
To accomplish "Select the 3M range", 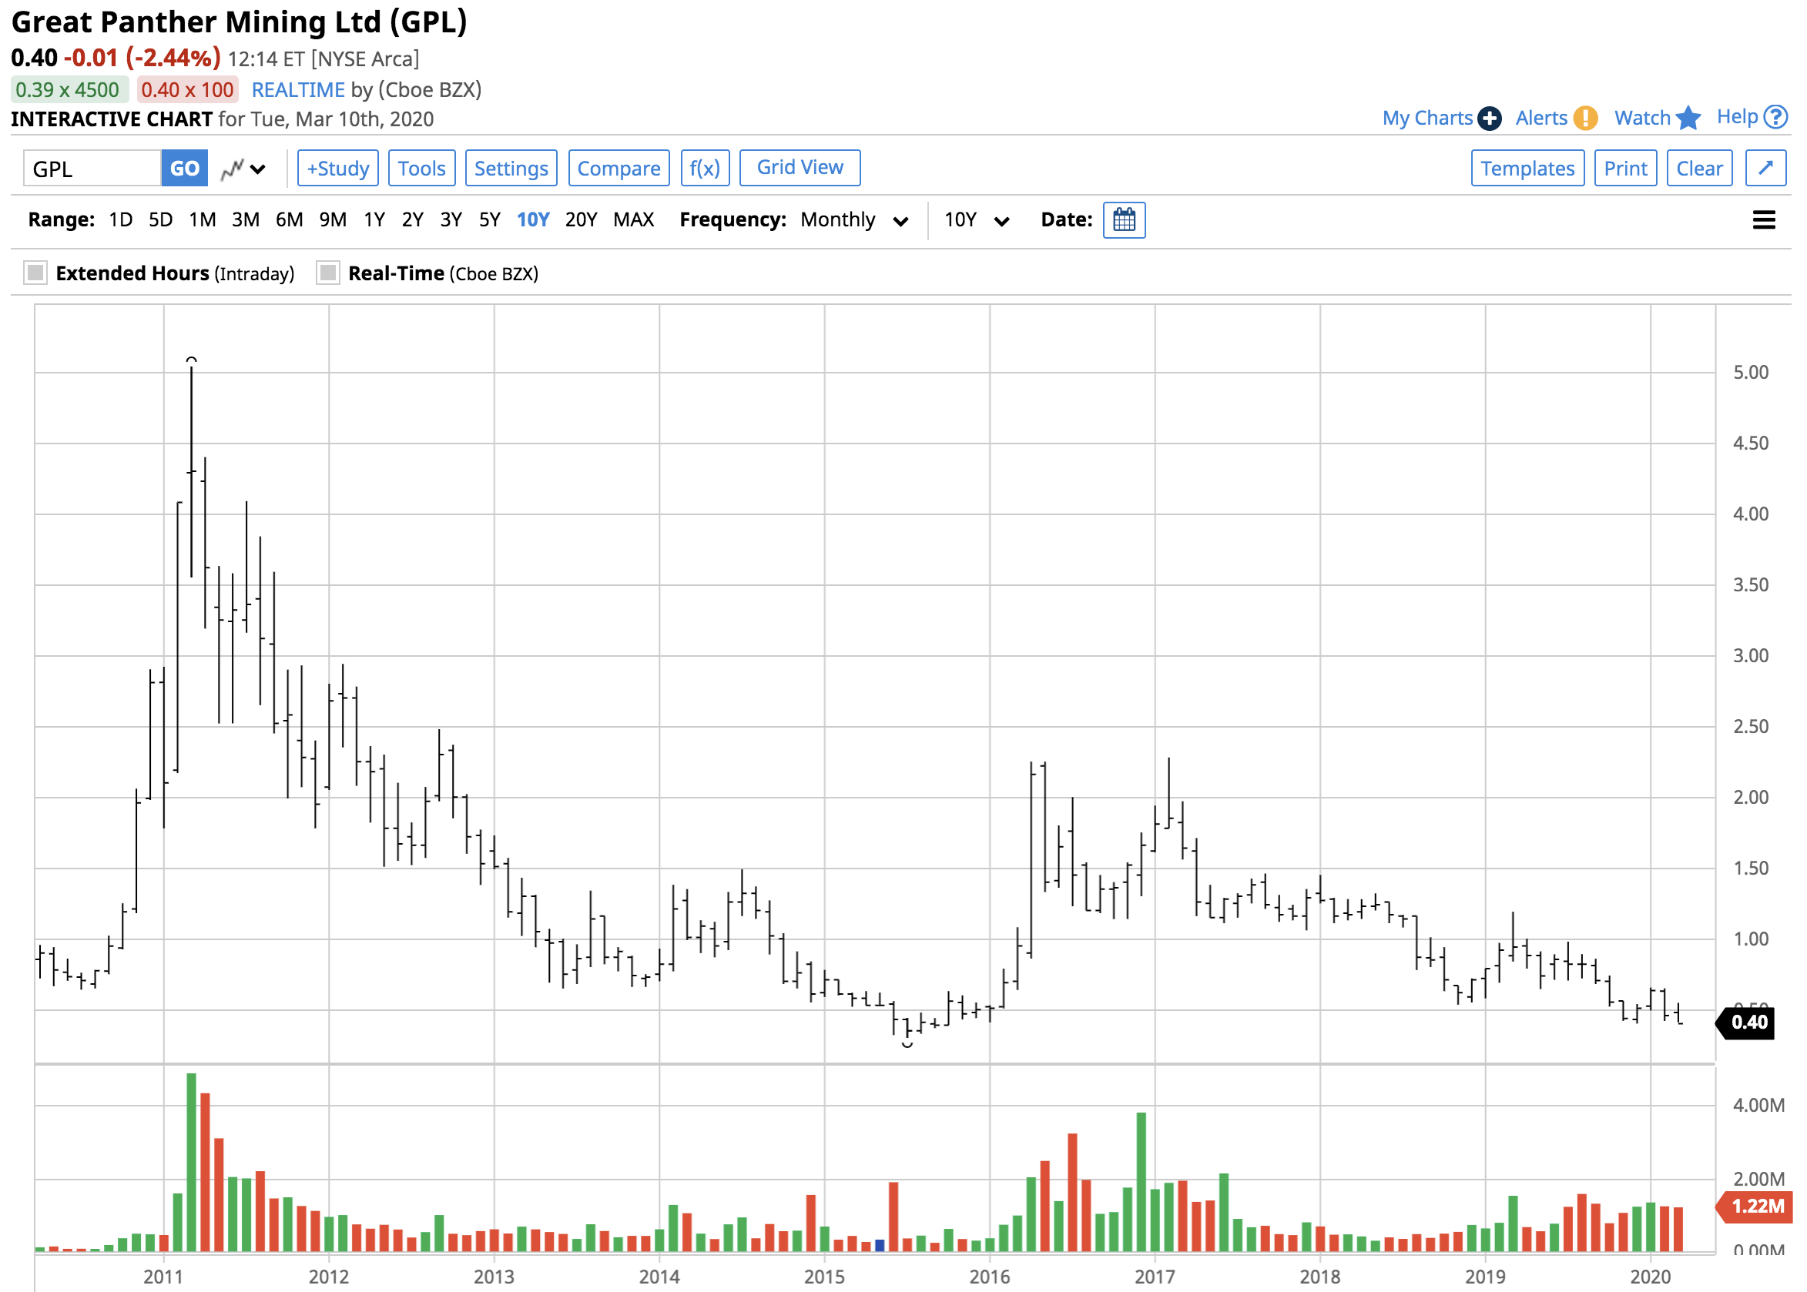I will tap(246, 219).
